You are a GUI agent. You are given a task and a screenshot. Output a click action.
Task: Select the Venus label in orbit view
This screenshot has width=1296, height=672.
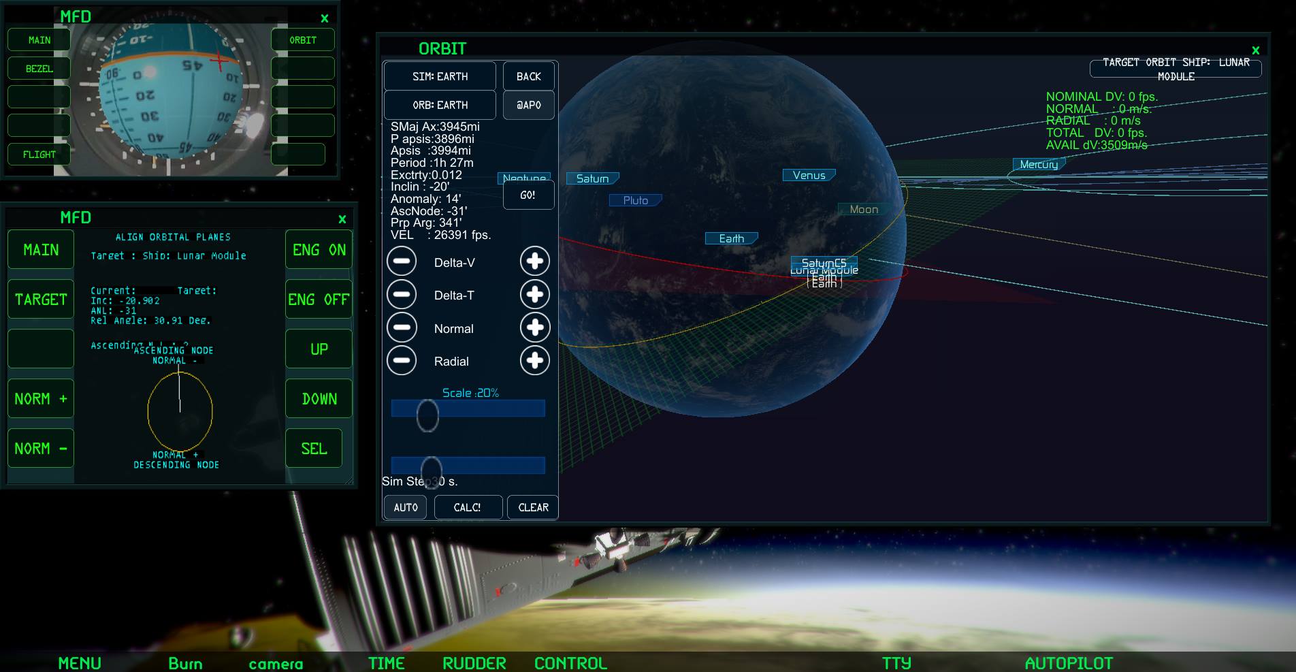click(x=809, y=176)
